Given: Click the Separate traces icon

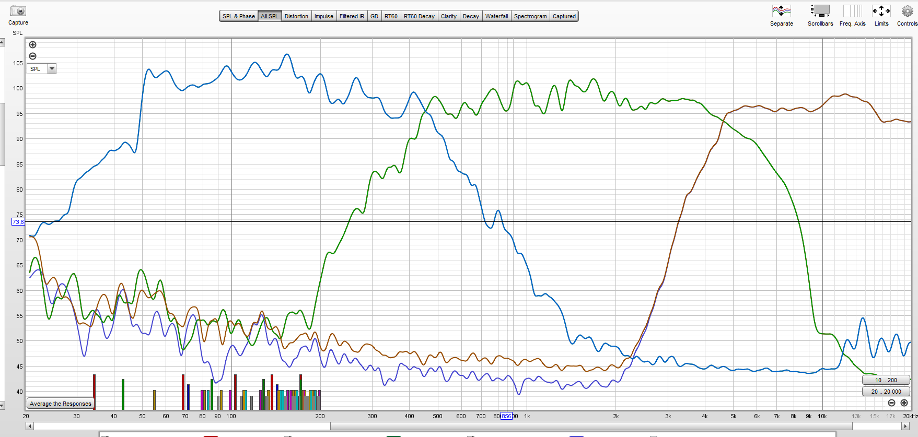Looking at the screenshot, I should click(781, 11).
